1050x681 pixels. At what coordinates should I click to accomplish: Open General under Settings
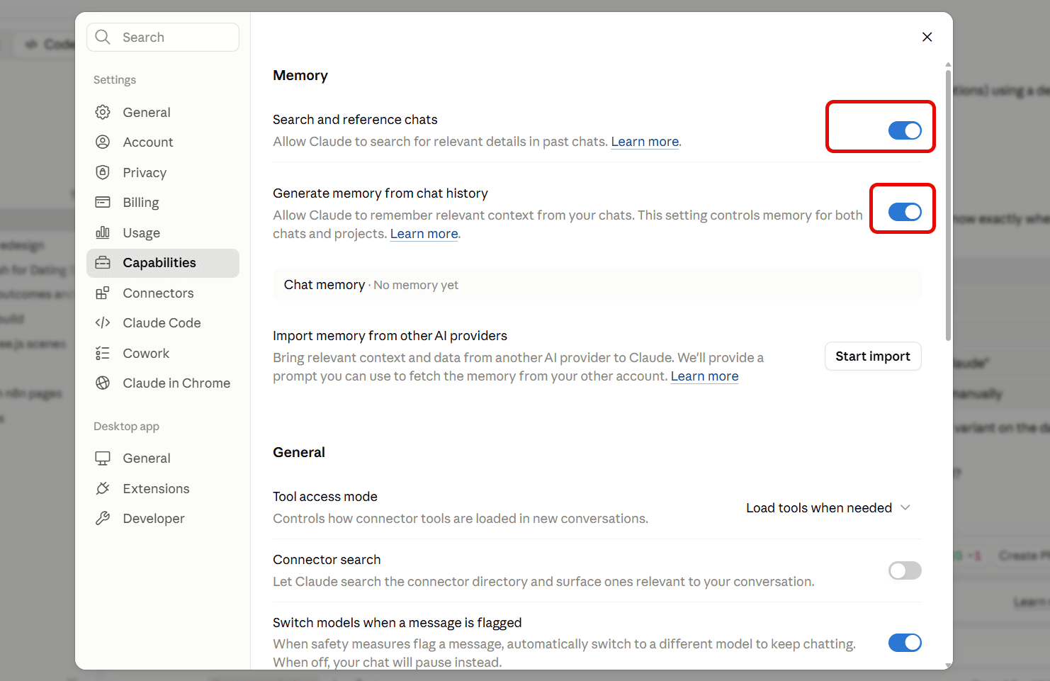click(163, 112)
